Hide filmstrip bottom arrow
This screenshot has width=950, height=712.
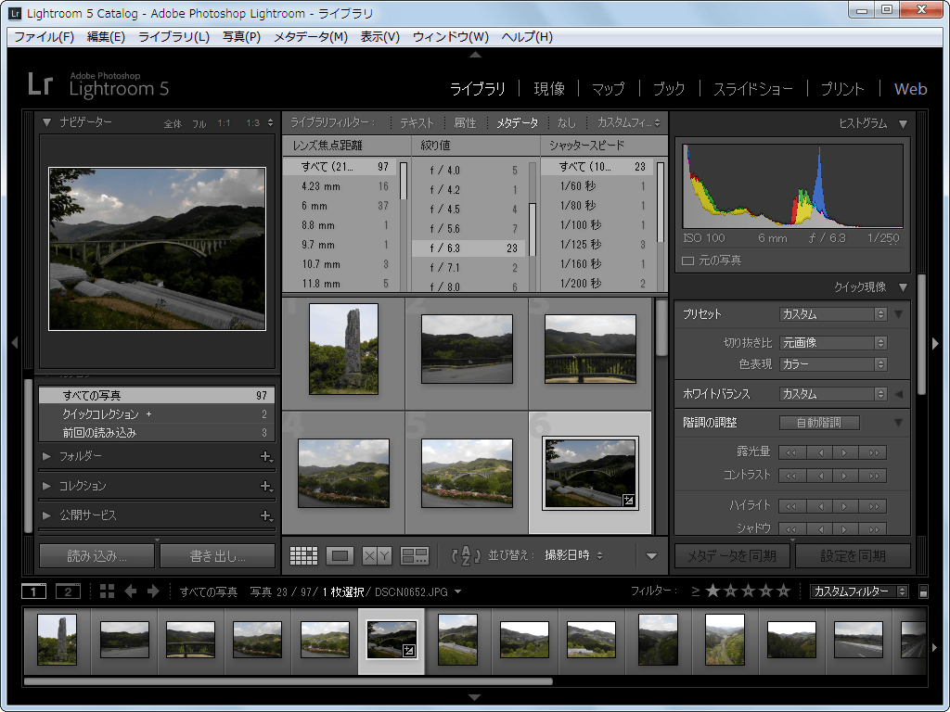click(476, 697)
